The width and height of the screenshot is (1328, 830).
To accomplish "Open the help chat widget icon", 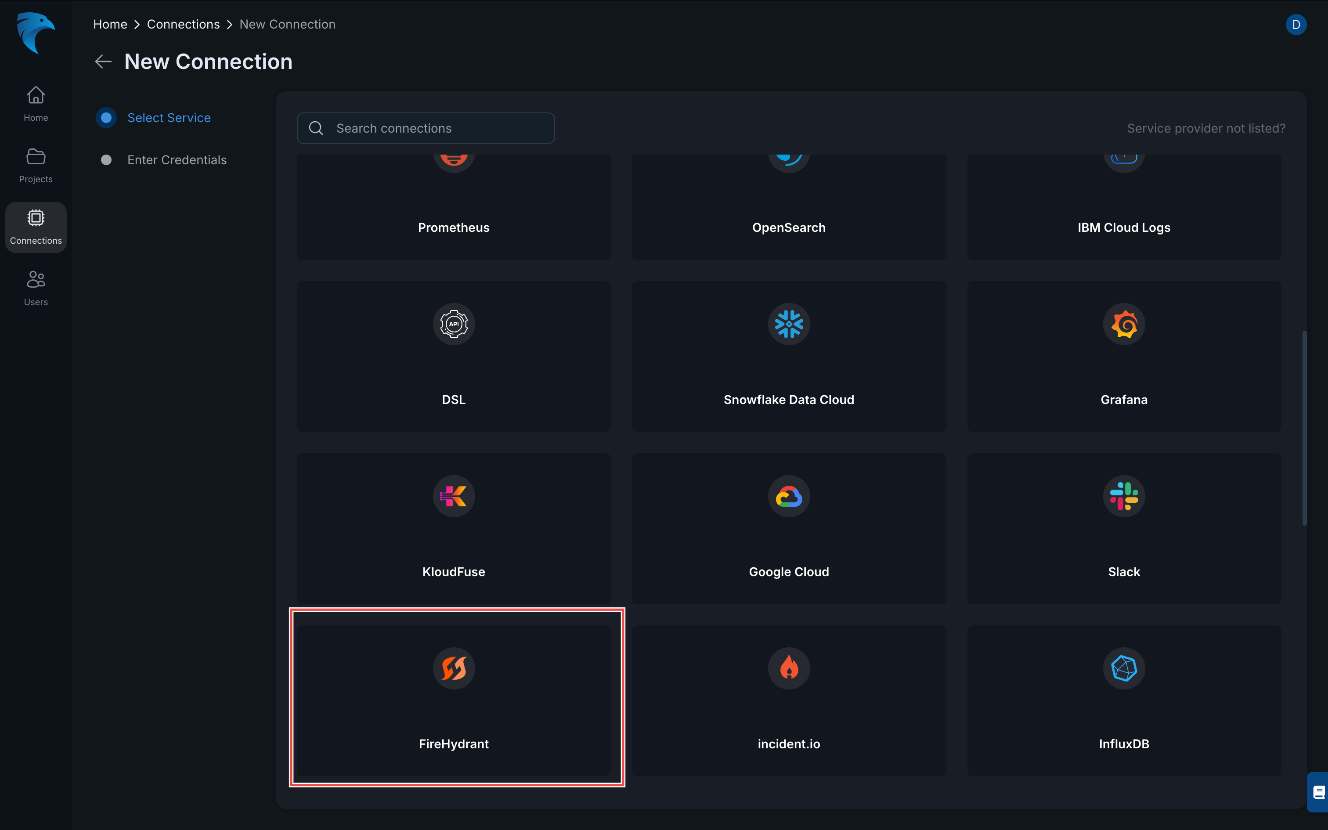I will click(x=1318, y=792).
